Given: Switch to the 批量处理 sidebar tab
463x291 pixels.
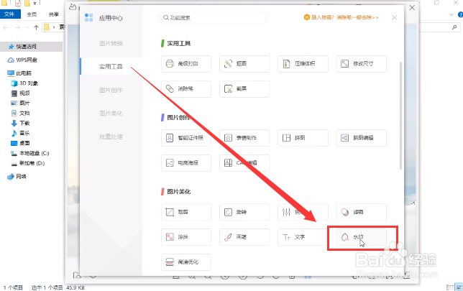Looking at the screenshot, I should tap(111, 137).
